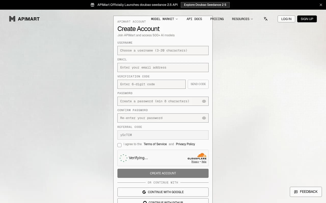Open the Pricing menu item

(x=217, y=19)
